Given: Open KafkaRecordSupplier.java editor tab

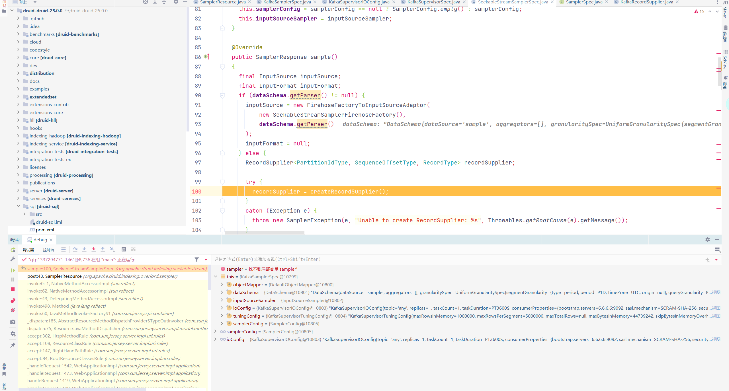Looking at the screenshot, I should click(646, 2).
